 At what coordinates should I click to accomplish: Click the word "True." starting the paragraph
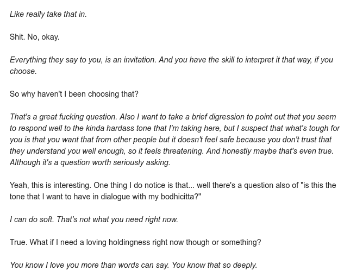tap(19, 242)
